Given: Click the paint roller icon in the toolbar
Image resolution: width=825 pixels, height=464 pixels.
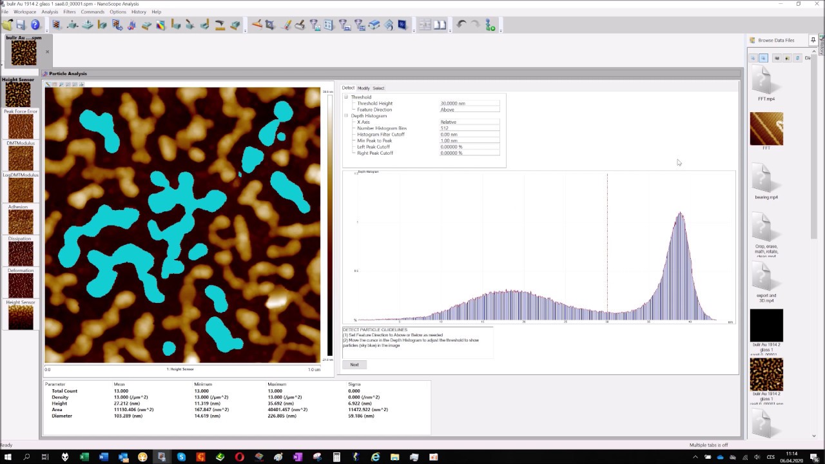Looking at the screenshot, I should click(300, 25).
